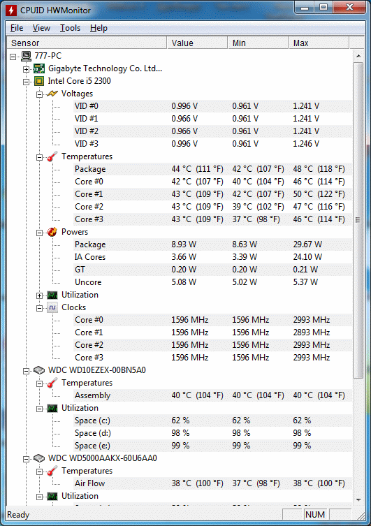371x526 pixels.
Task: Click the WD5000AAKX Temperatures thermometer icon
Action: coord(52,471)
